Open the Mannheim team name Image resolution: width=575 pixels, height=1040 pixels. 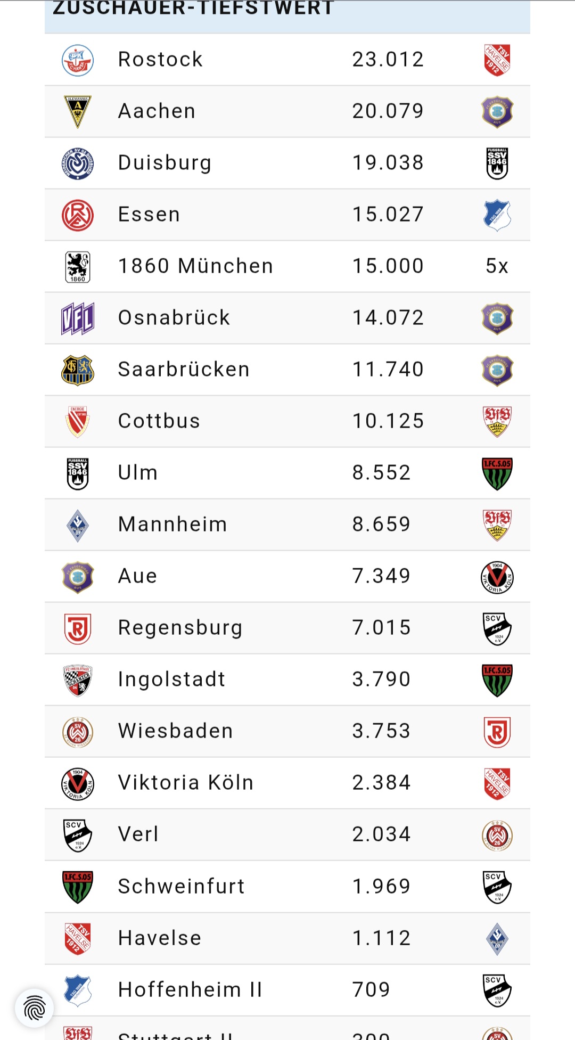tap(172, 525)
